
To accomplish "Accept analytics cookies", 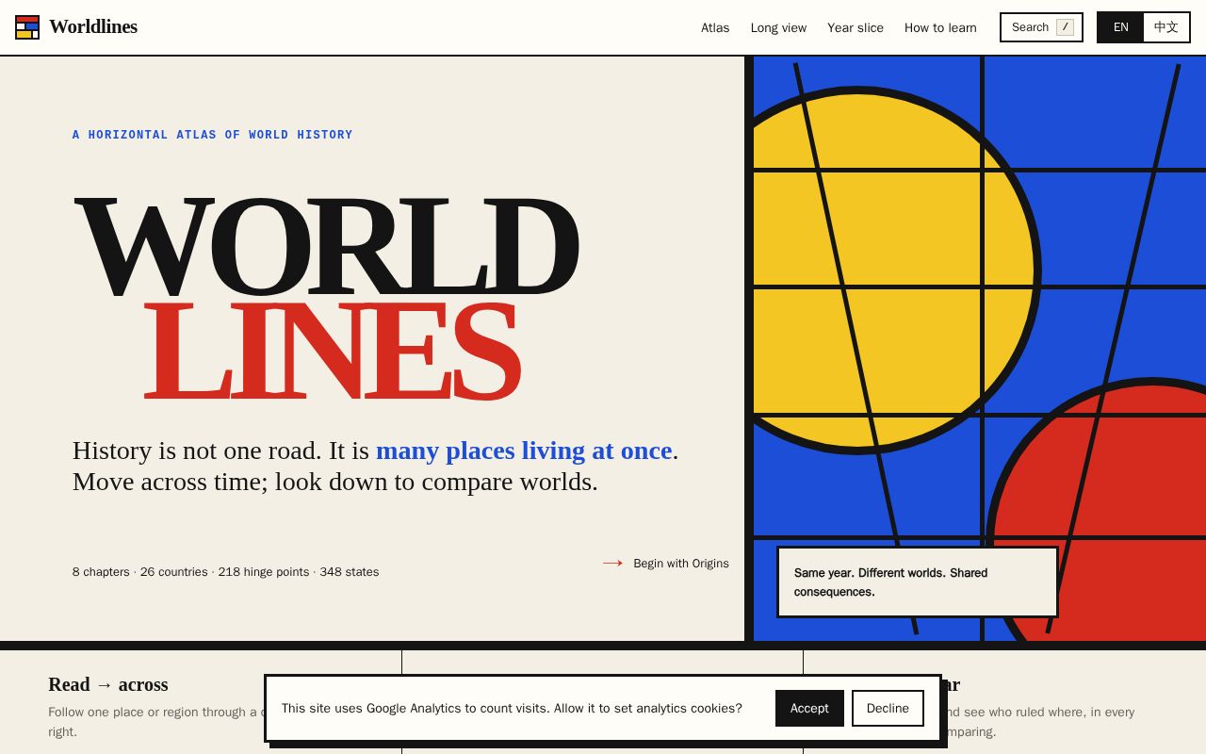I will coord(809,708).
